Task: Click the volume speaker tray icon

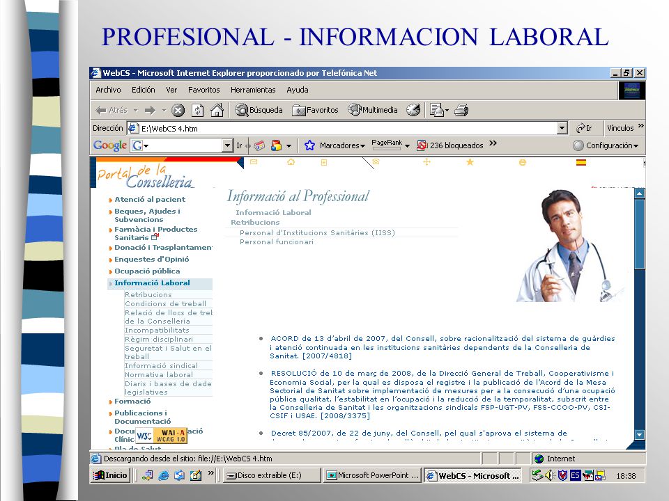Action: point(549,475)
